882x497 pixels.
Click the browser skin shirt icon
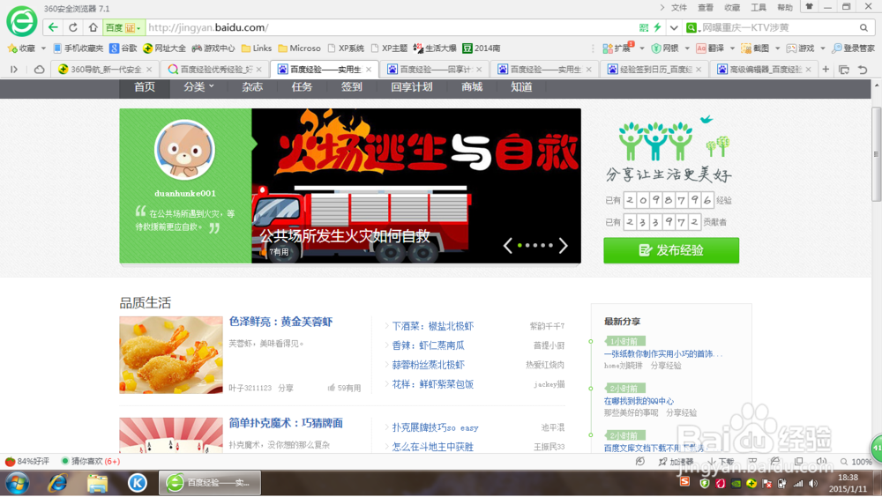810,7
